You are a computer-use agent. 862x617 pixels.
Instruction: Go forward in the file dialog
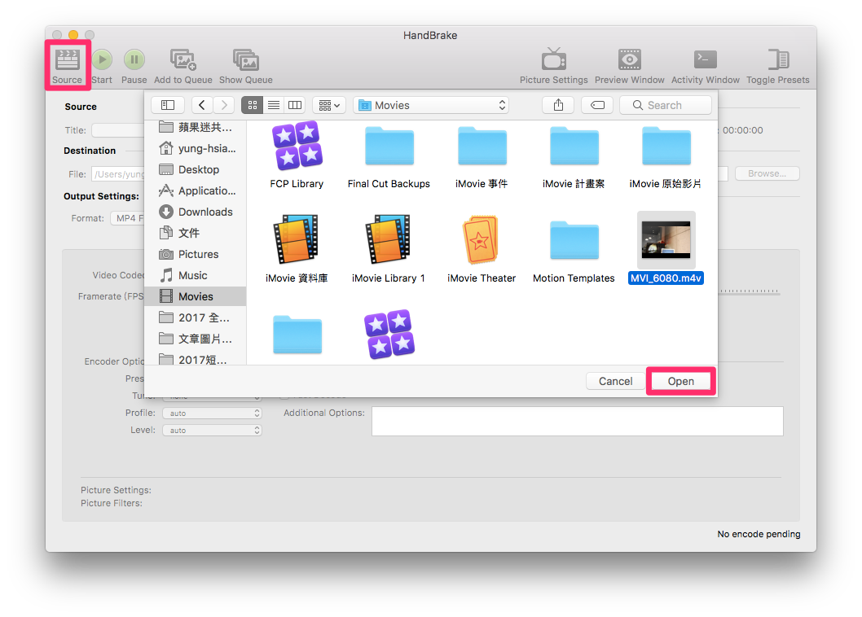coord(224,105)
